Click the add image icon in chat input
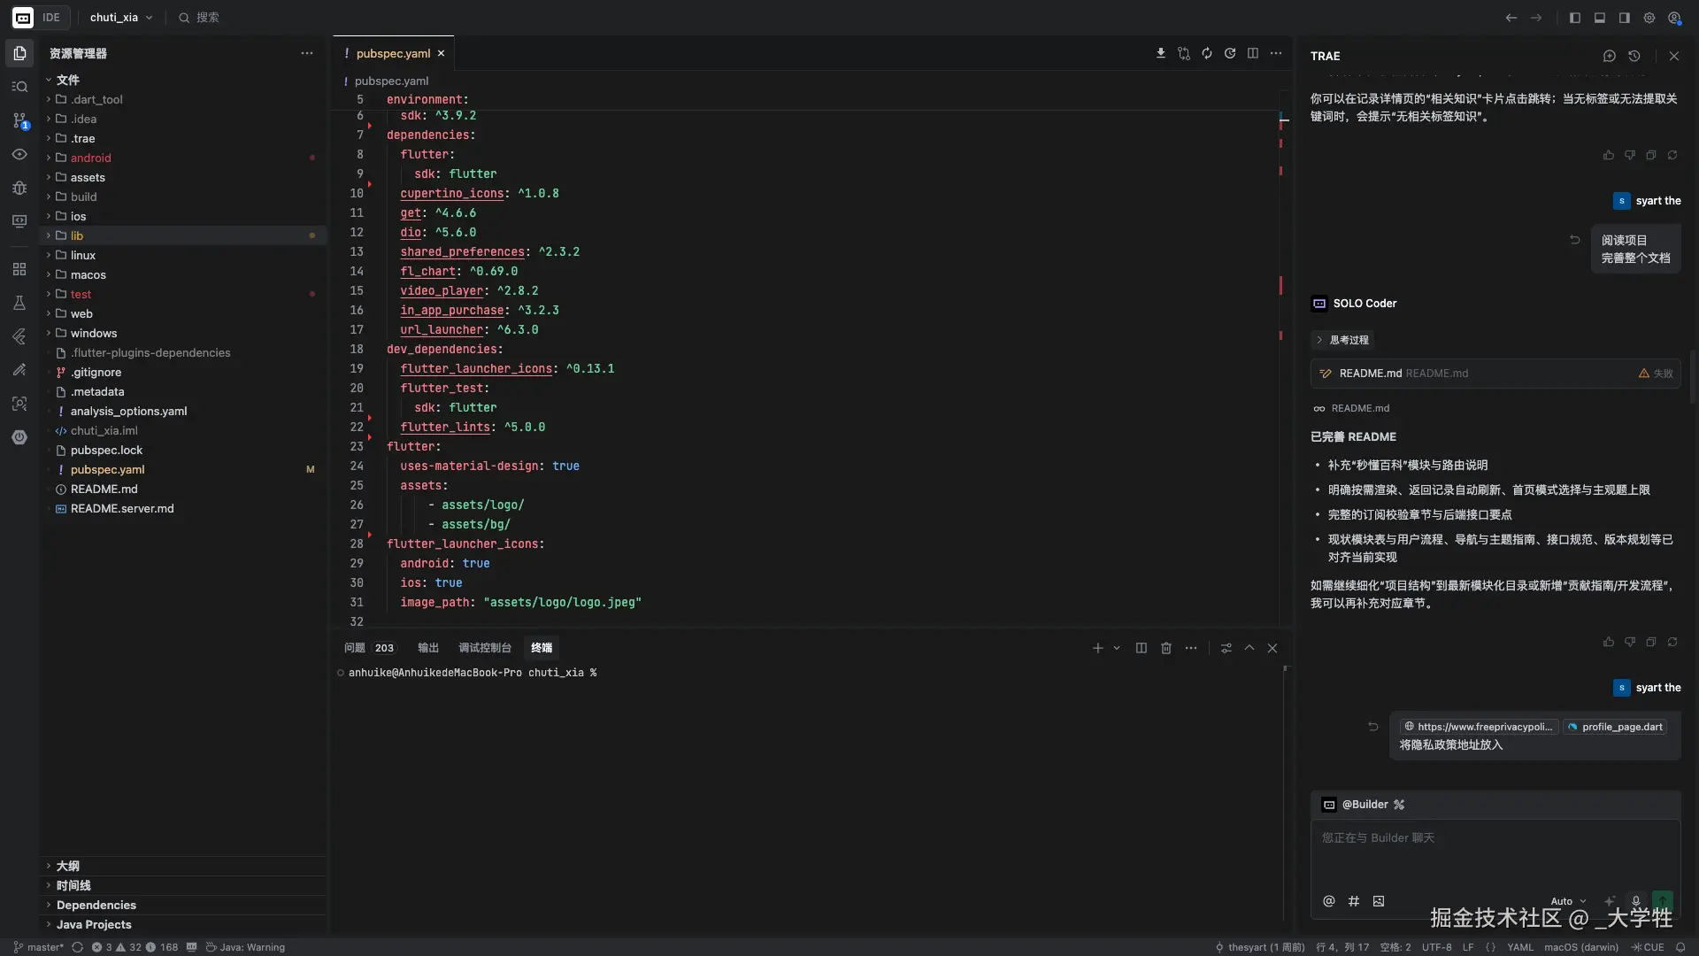The image size is (1699, 956). point(1379,901)
